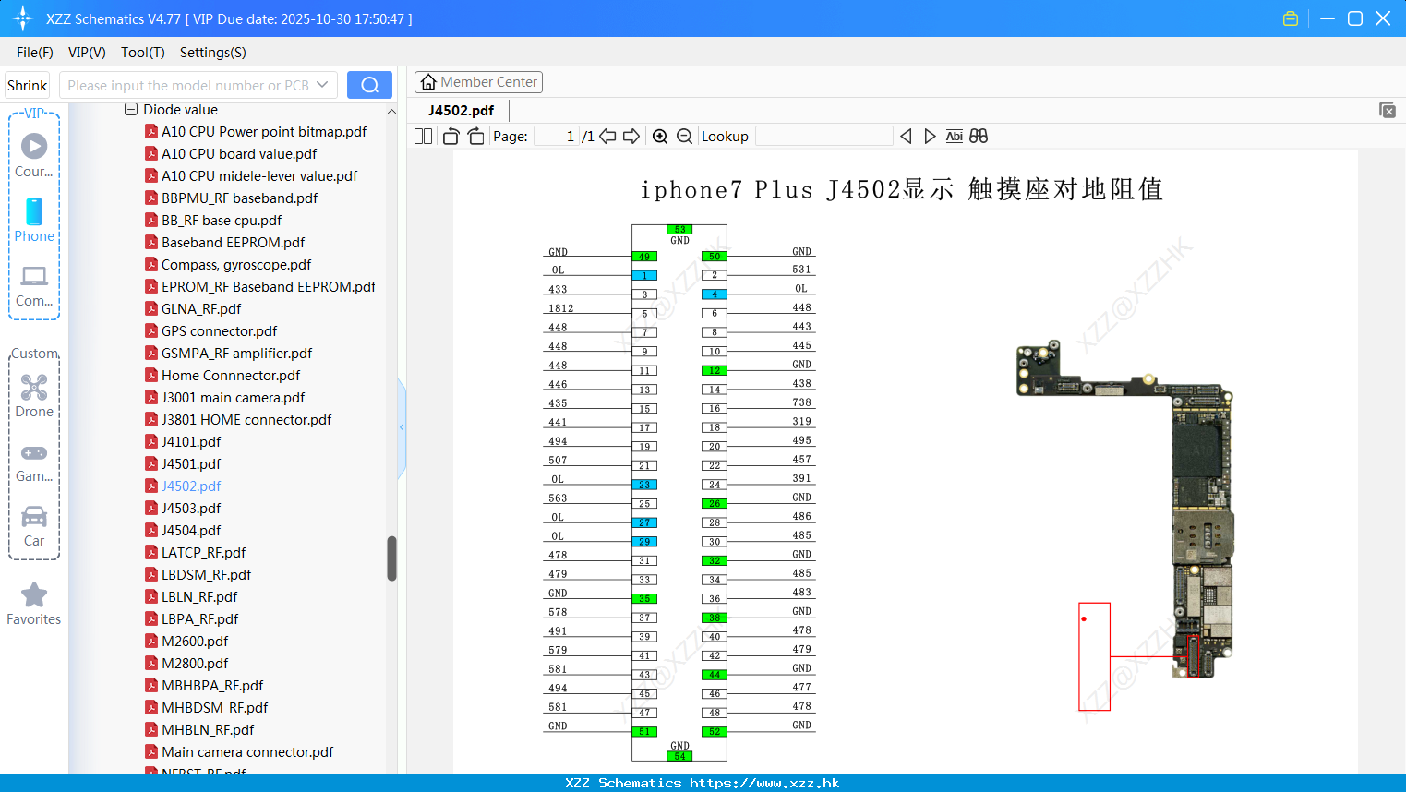
Task: Go to previous page arrow
Action: [607, 137]
